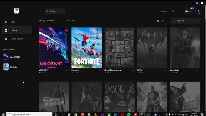Select the Alien Isolation cover art
The image size is (206, 116).
click(x=87, y=97)
